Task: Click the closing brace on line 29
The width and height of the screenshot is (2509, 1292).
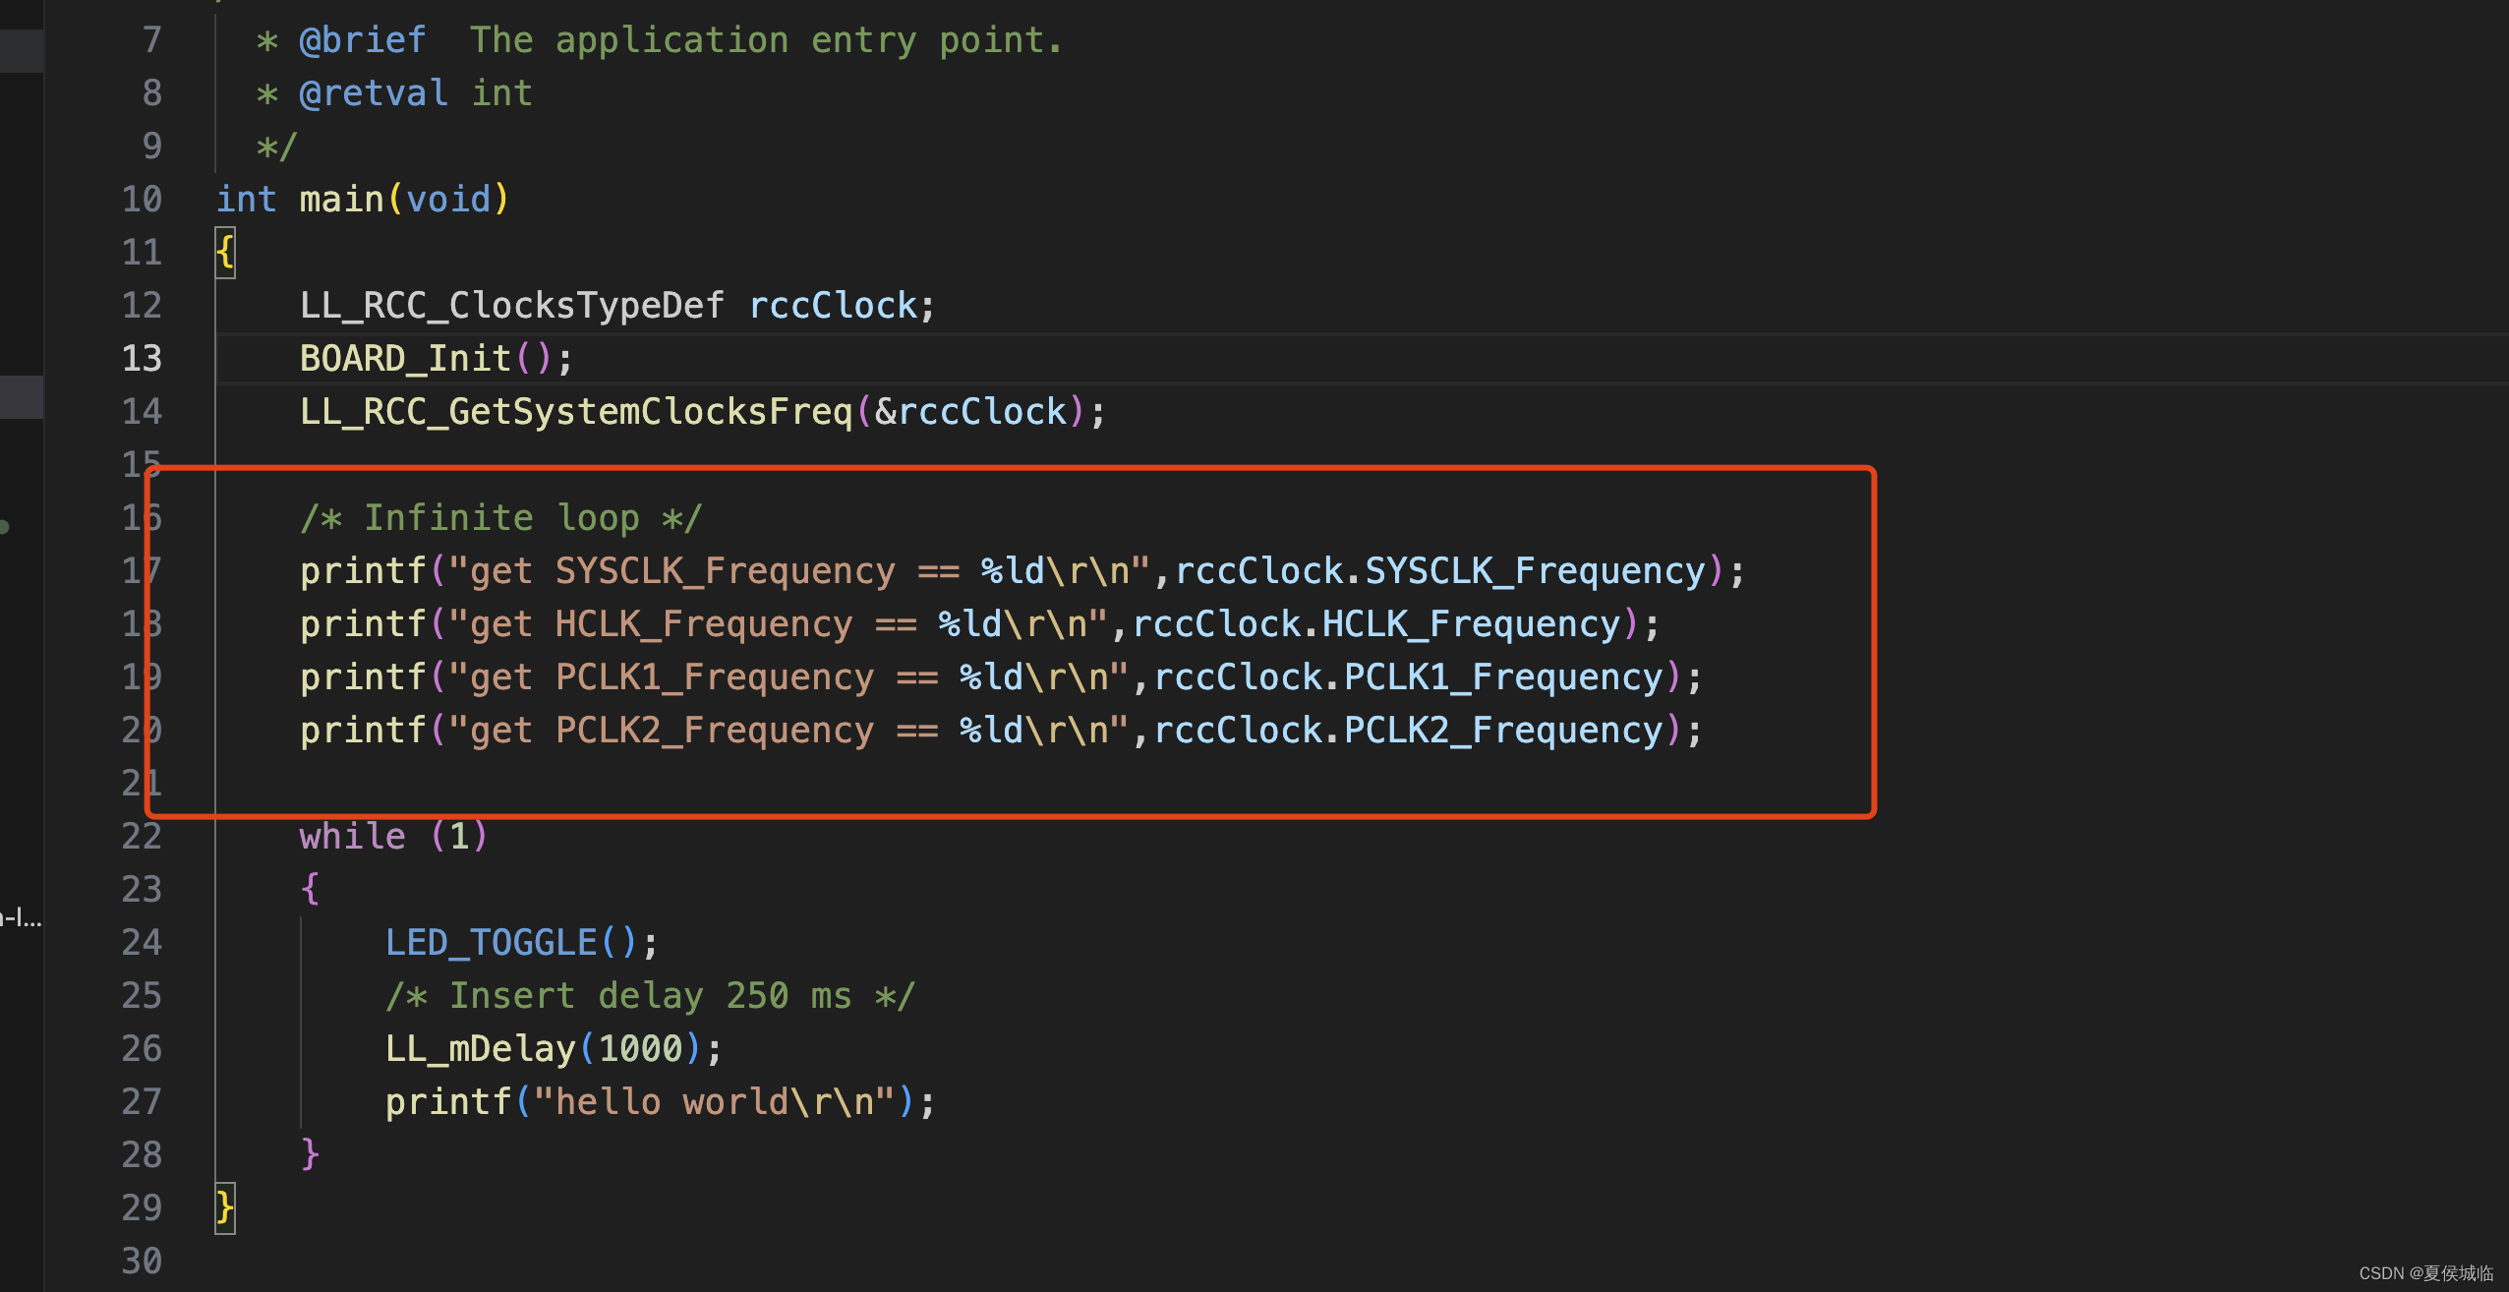Action: tap(225, 1207)
